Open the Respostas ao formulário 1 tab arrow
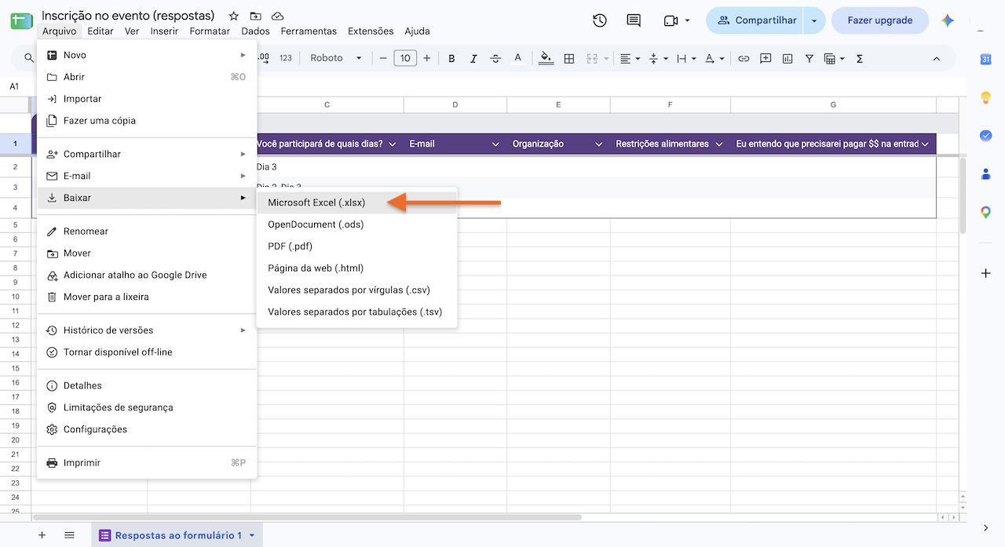Screen dimensions: 1005x547 (252, 535)
